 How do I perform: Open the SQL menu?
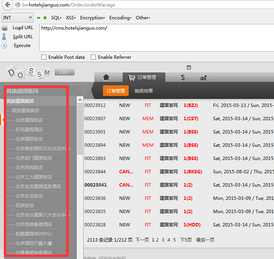point(56,18)
